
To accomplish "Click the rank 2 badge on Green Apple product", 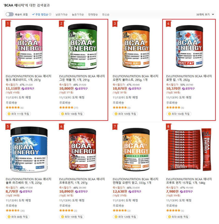I will click(x=61, y=24).
